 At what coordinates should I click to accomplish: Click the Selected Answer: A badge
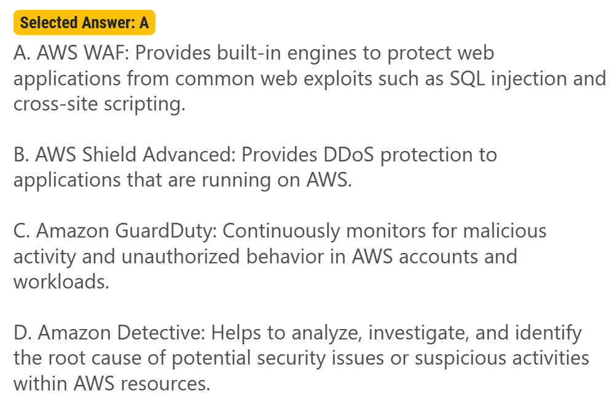[84, 23]
